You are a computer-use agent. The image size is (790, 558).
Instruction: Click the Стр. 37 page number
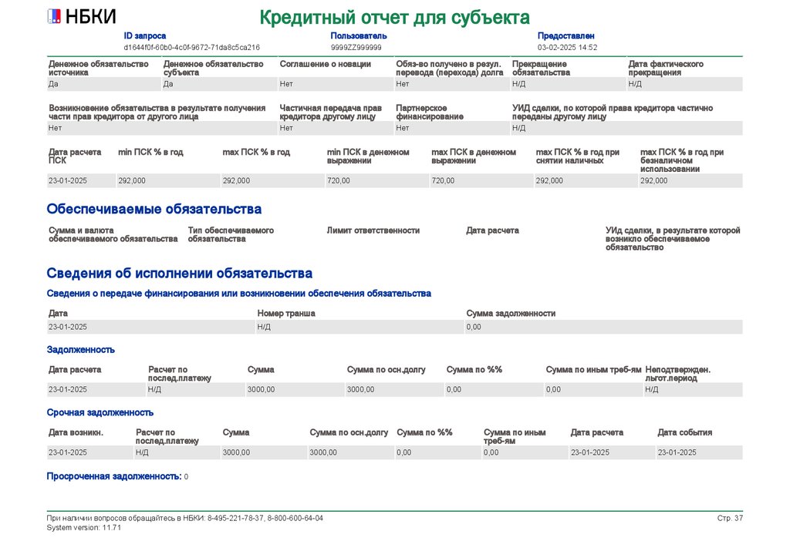pos(730,518)
